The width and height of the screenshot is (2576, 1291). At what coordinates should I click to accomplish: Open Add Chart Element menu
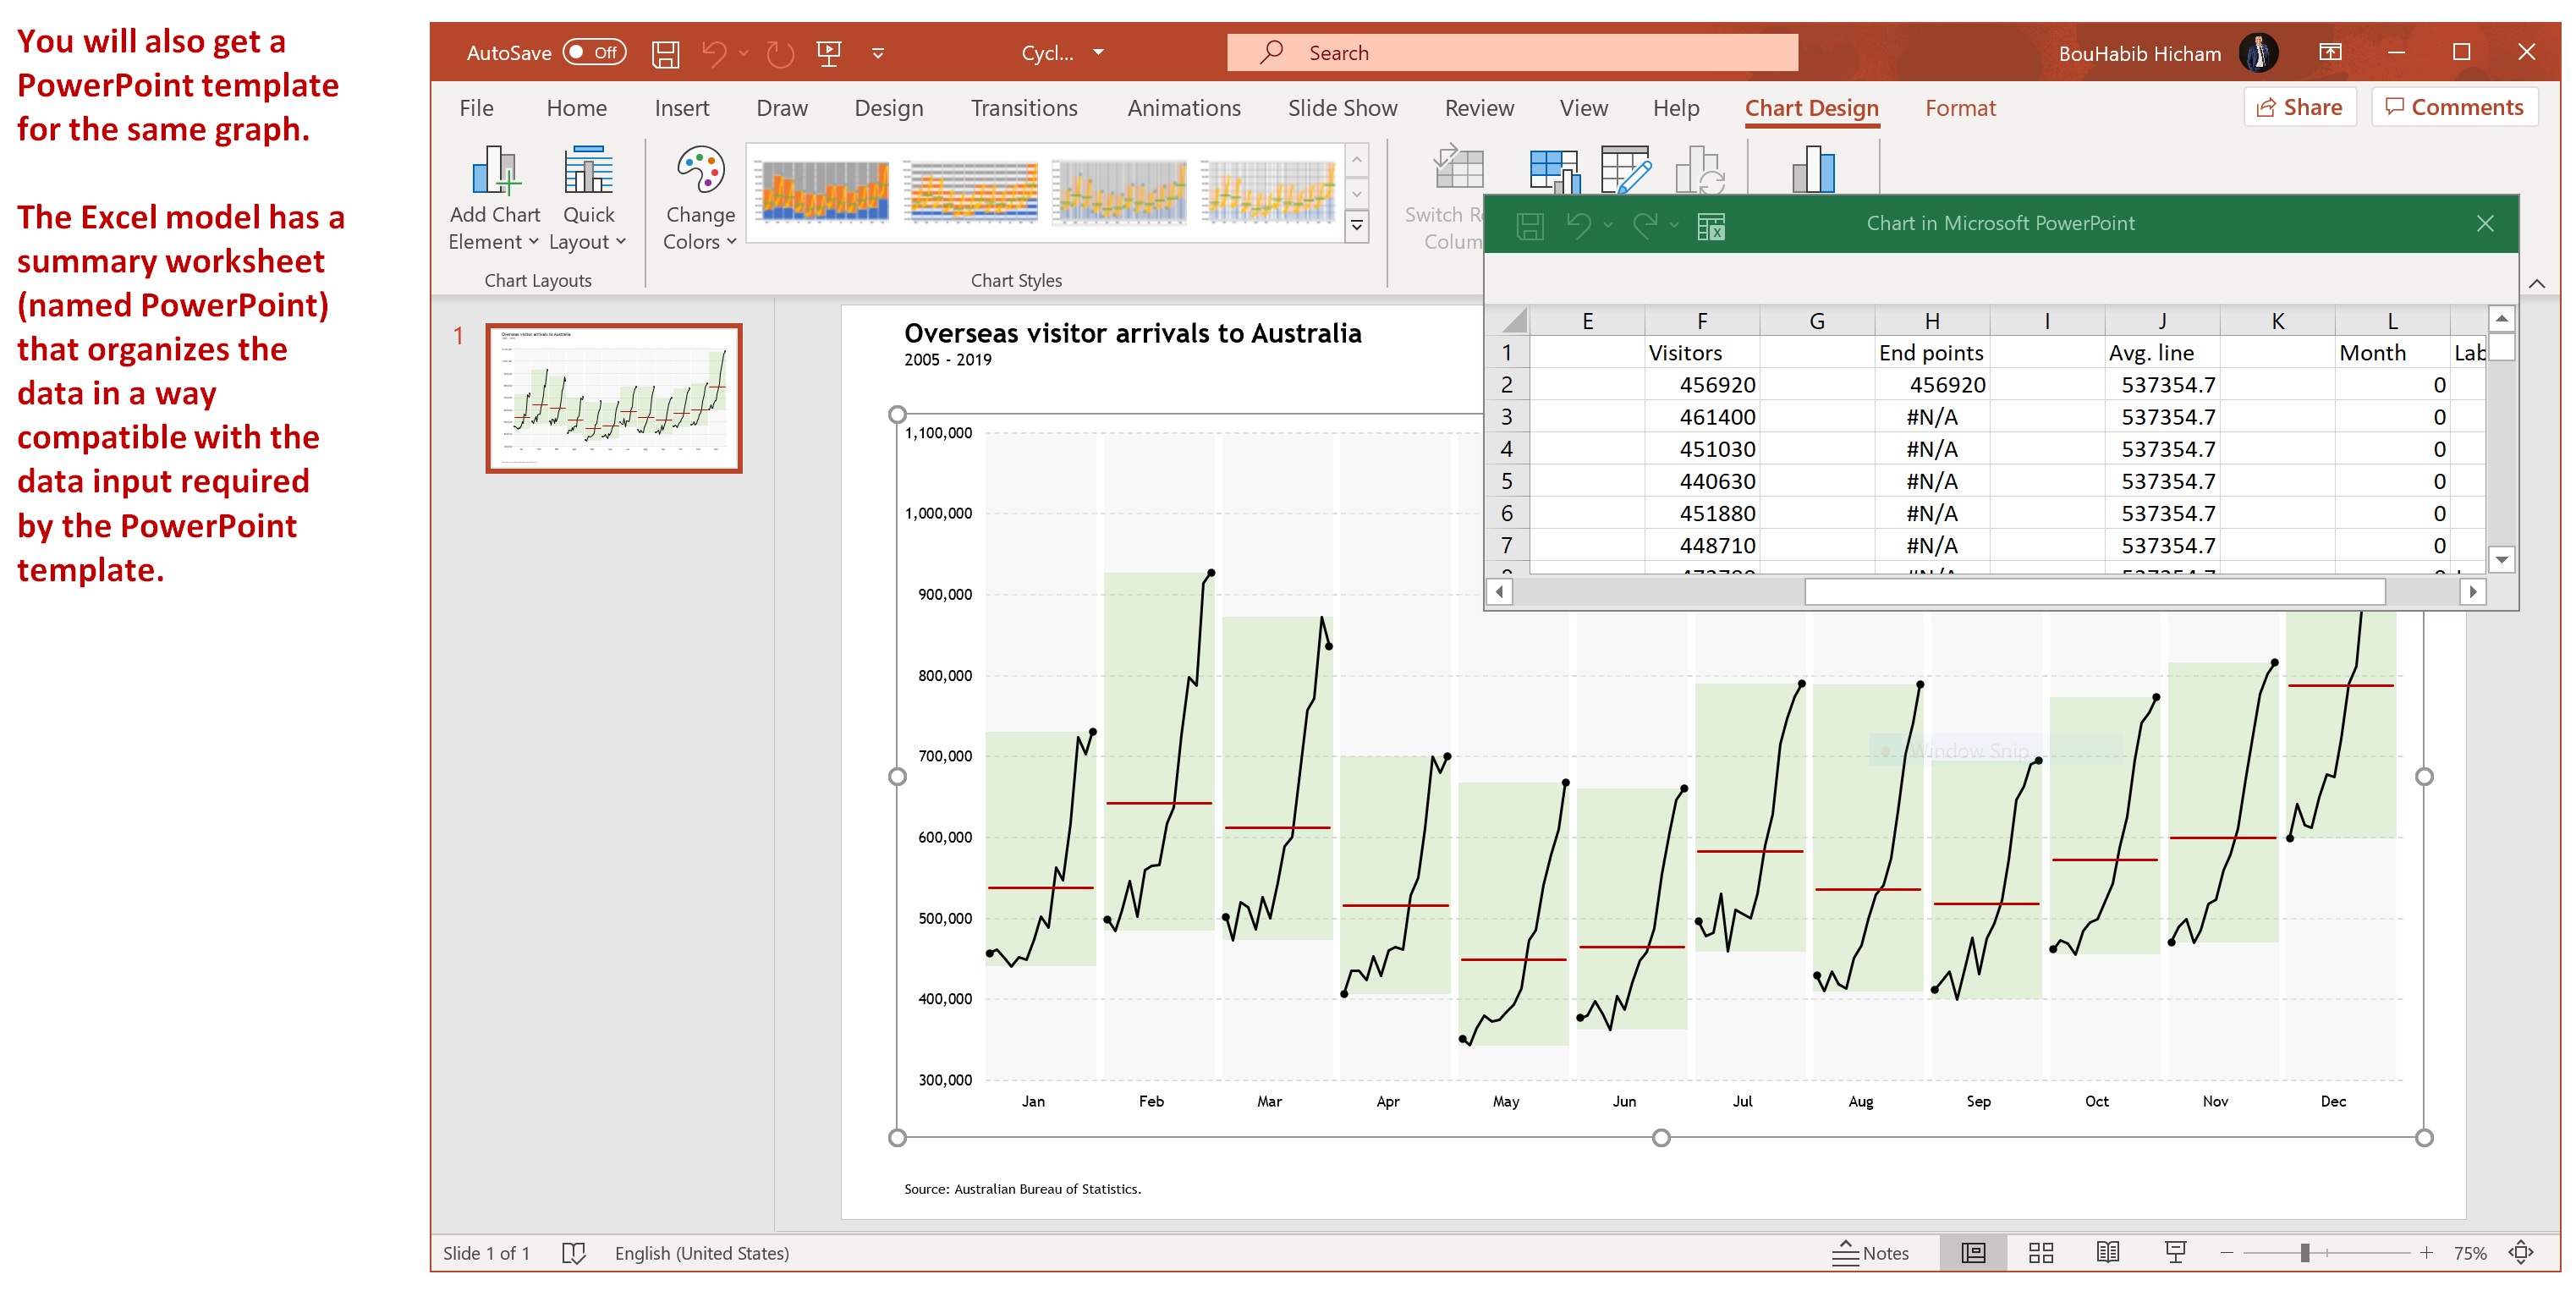(x=494, y=198)
